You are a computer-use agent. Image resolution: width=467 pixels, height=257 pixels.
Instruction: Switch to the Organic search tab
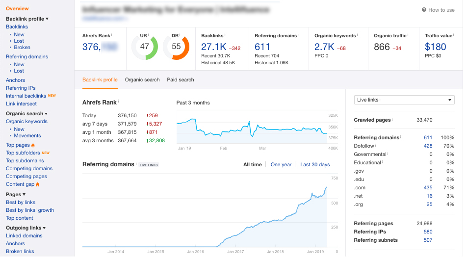click(x=142, y=80)
